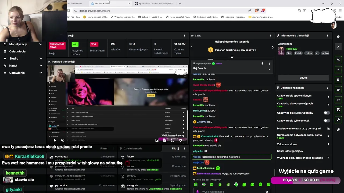Screen dimensions: 344x193
Task: Click the purple microphone icon in chat input
Action: tap(198, 192)
